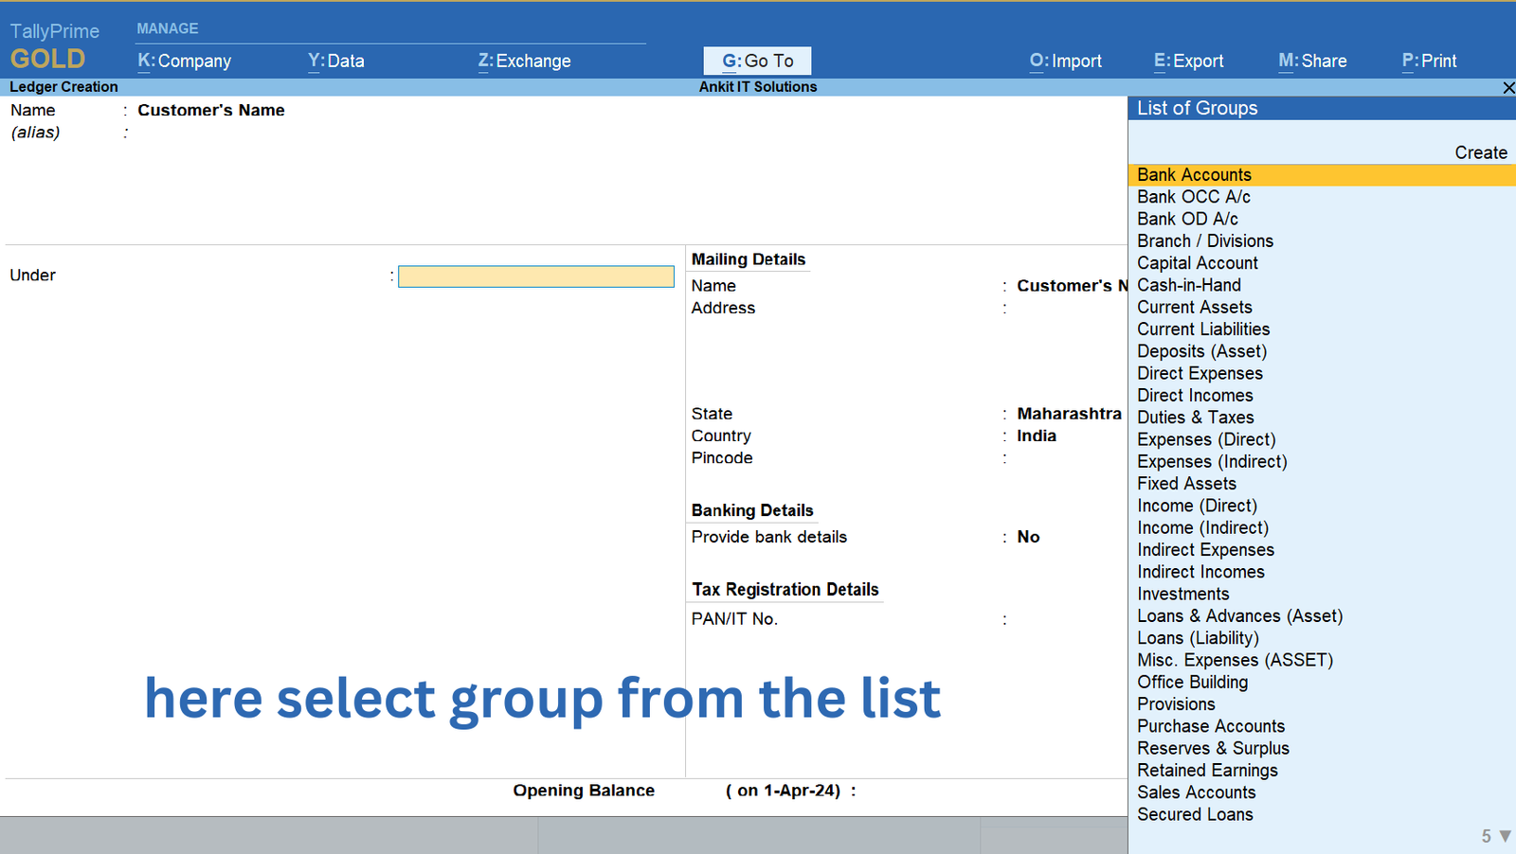Pick Duties & Taxes group
This screenshot has width=1516, height=854.
point(1195,418)
